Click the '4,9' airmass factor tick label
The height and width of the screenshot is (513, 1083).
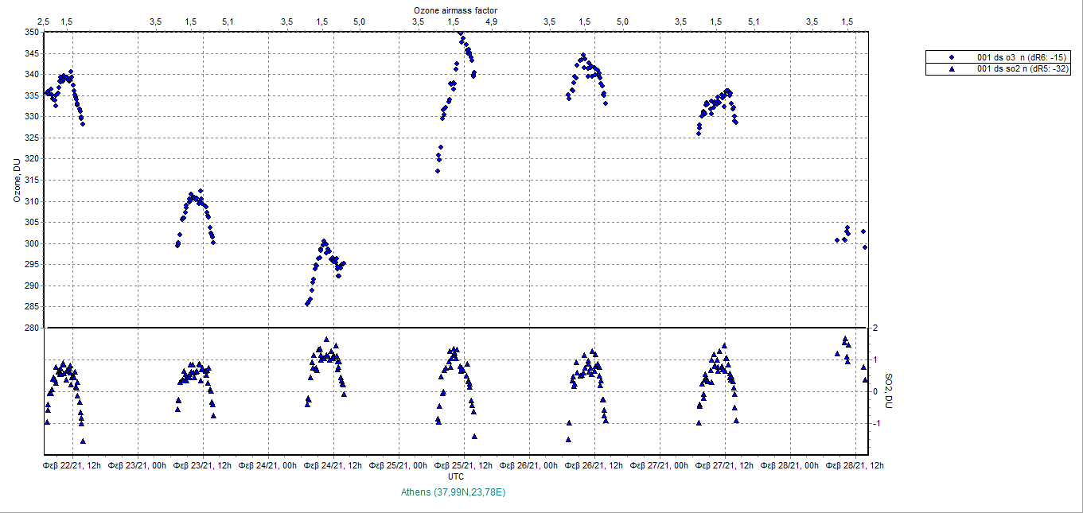[x=491, y=21]
